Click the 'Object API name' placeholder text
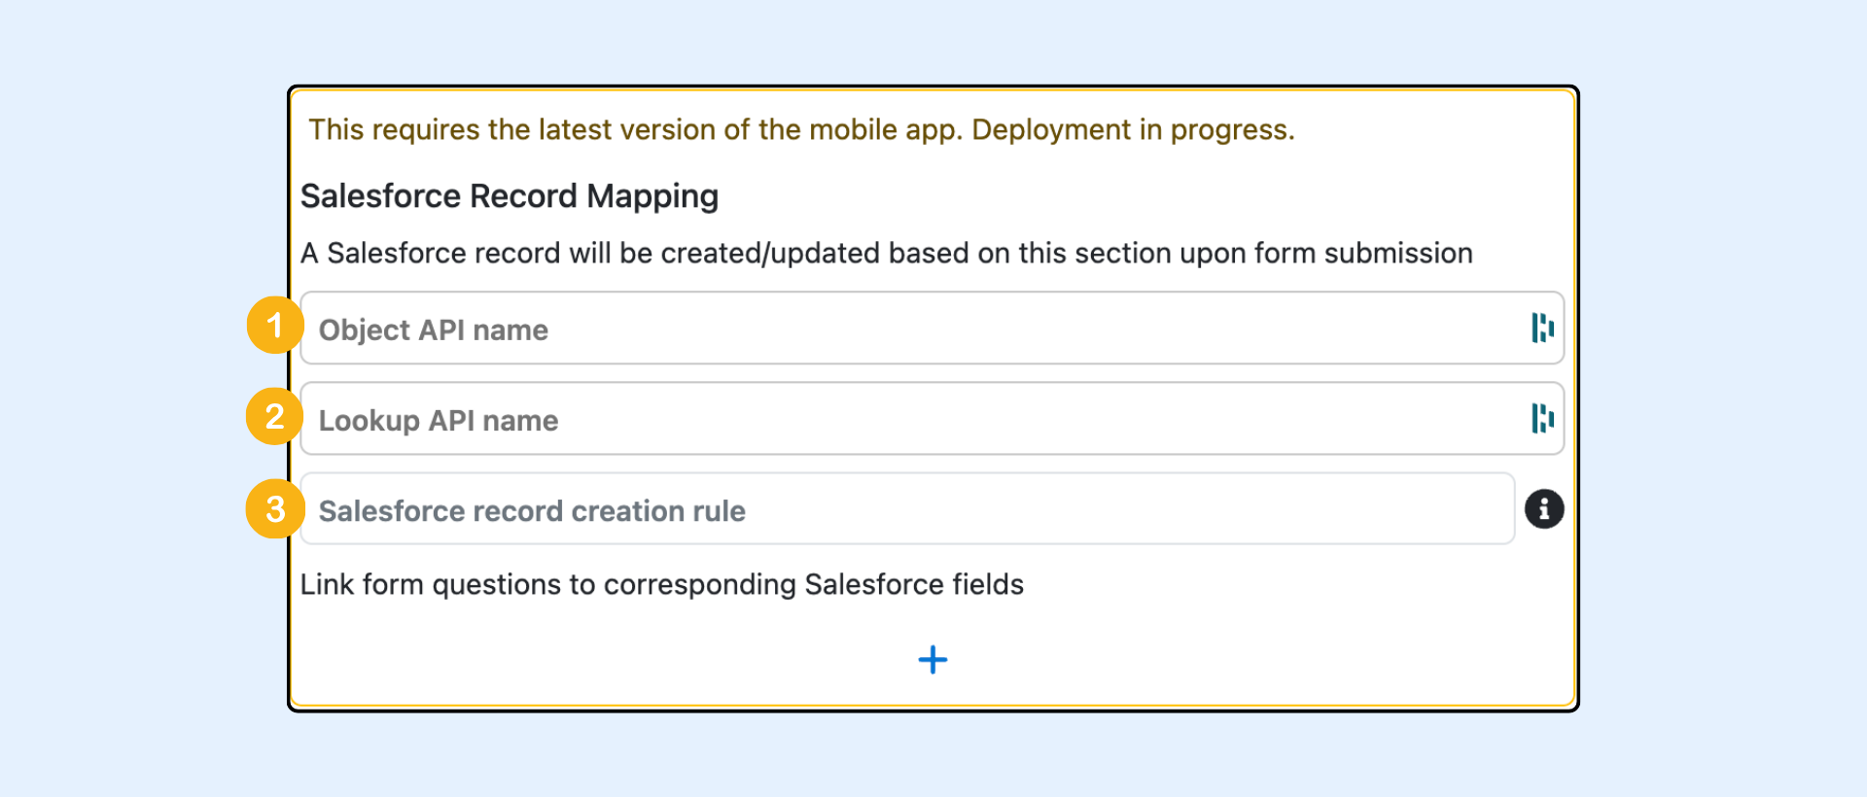This screenshot has width=1867, height=797. pos(434,330)
